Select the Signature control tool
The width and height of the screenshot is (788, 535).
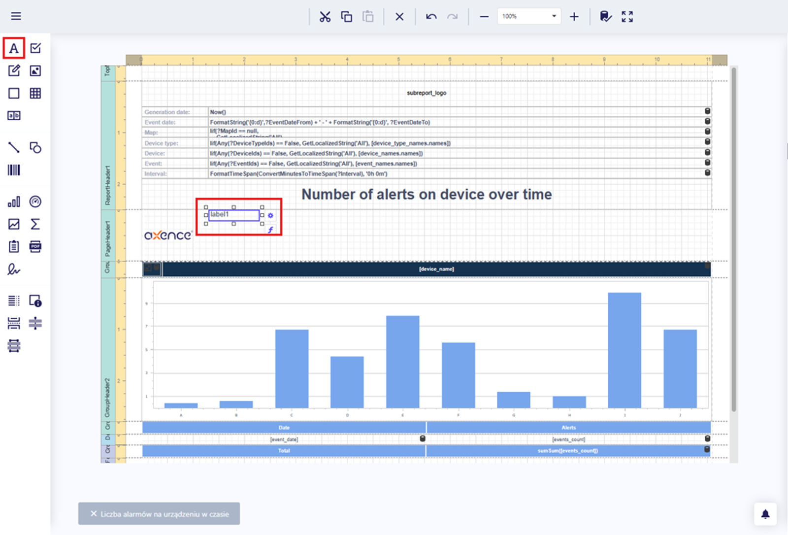point(14,269)
